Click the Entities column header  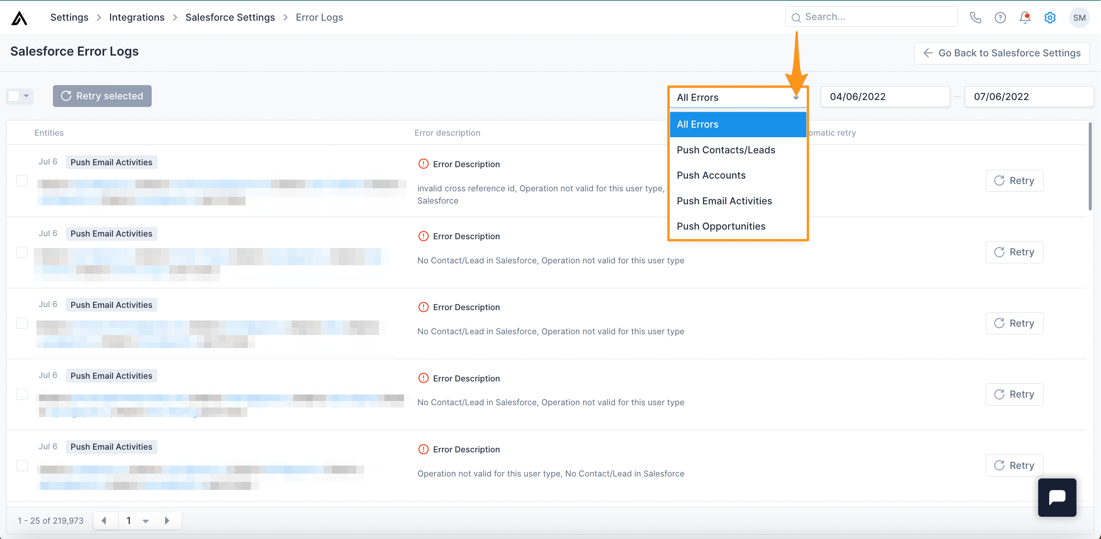[x=49, y=133]
